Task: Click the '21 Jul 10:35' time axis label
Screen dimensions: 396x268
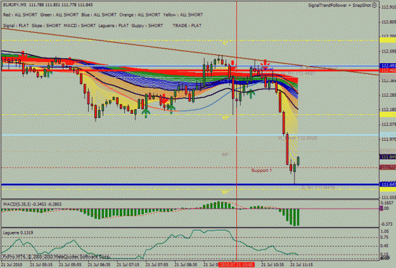Action: point(272,265)
